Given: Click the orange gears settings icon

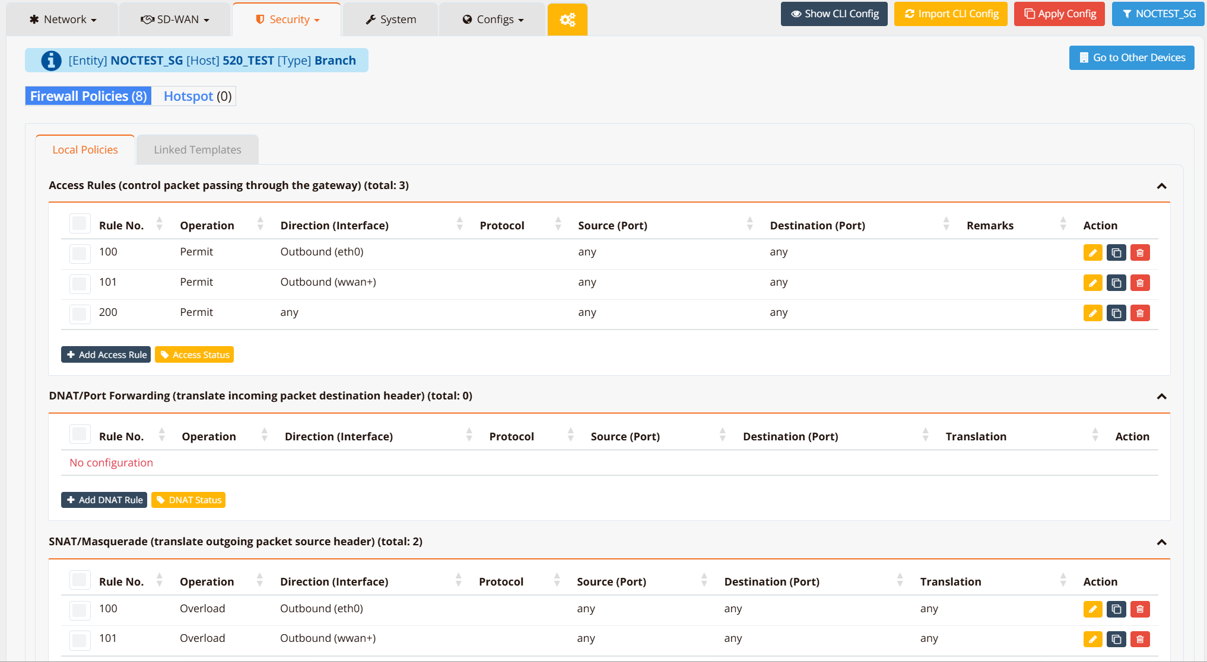Looking at the screenshot, I should [567, 20].
